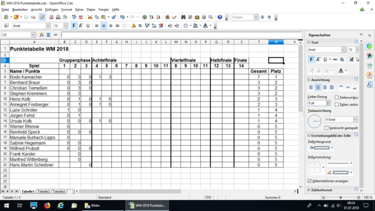
Task: Toggle Italic formatting in the toolbar
Action: point(81,26)
